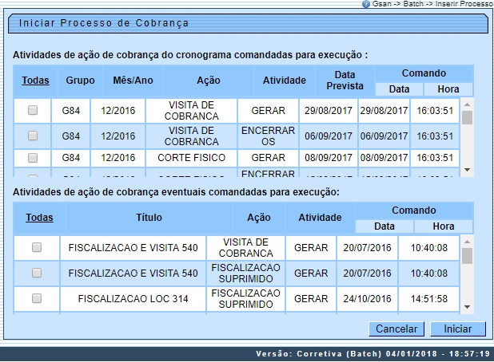Click the Título column header
This screenshot has width=494, height=362.
click(149, 218)
